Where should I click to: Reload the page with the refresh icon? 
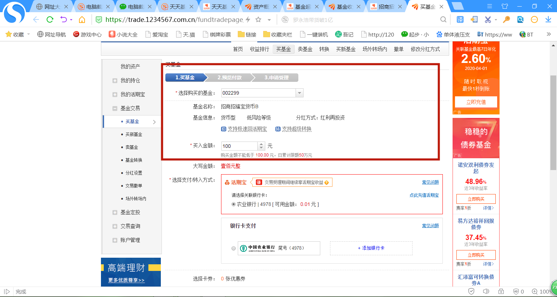pyautogui.click(x=50, y=19)
